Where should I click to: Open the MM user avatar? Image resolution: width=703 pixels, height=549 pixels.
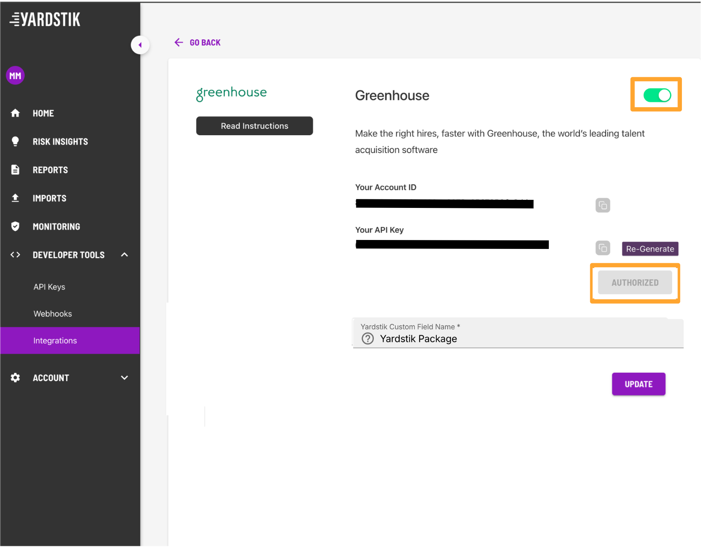pos(15,76)
